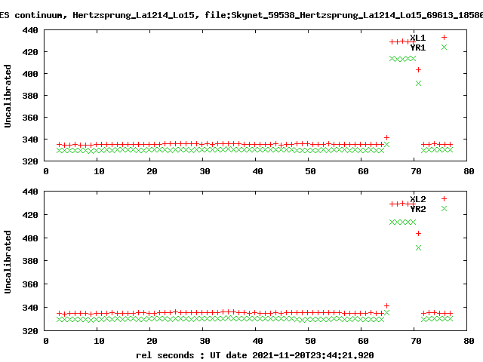Screen dimensions: 483x362
Task: Click x-axis tick 80 under the XL2 plot
Action: 469,342
